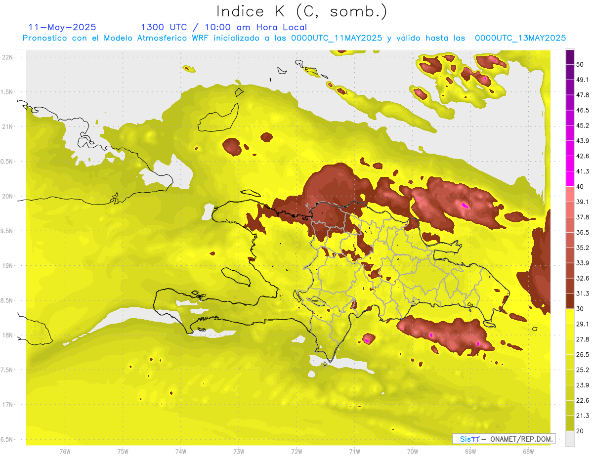
Task: Pick the olive swatch between 20 and 21.3
Action: [570, 423]
